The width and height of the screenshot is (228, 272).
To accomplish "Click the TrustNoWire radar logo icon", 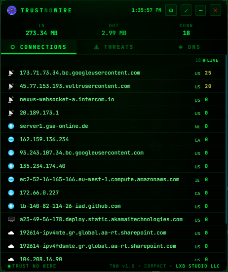I will (x=12, y=10).
